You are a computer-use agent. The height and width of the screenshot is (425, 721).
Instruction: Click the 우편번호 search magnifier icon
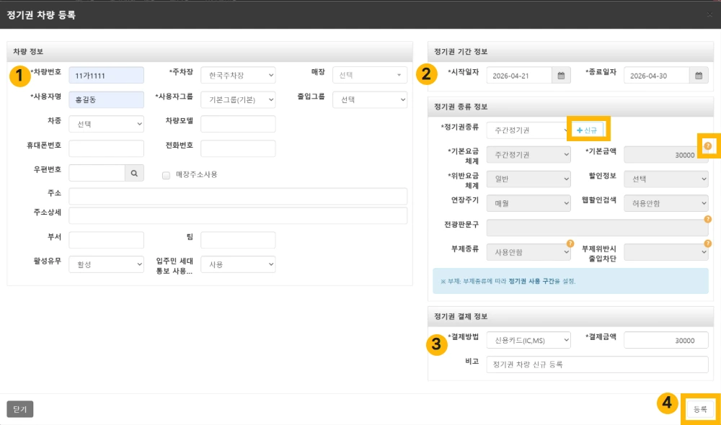[x=134, y=173]
